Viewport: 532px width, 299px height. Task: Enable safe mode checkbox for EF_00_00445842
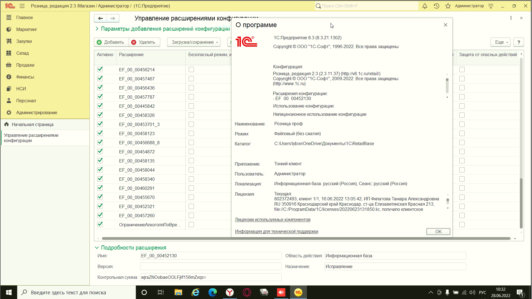coord(191,106)
